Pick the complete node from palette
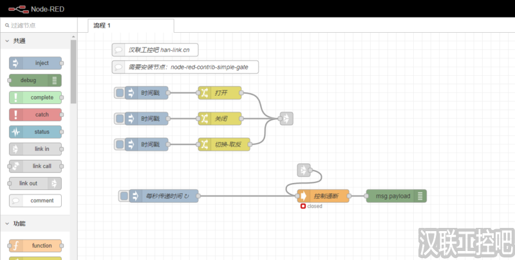The image size is (515, 260). (x=36, y=98)
